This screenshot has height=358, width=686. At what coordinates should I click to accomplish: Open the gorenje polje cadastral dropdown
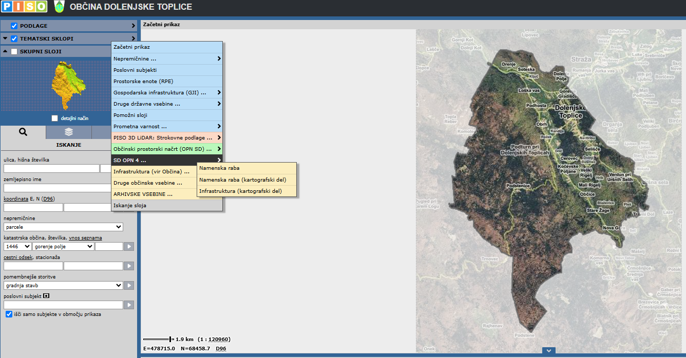[x=63, y=247]
